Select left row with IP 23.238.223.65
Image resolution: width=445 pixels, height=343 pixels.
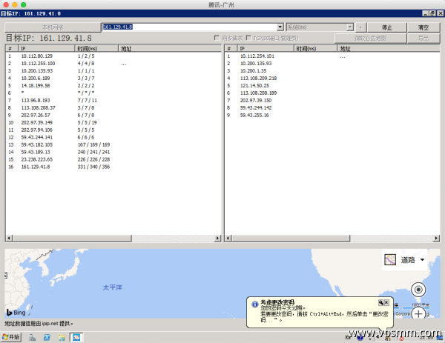113,159
